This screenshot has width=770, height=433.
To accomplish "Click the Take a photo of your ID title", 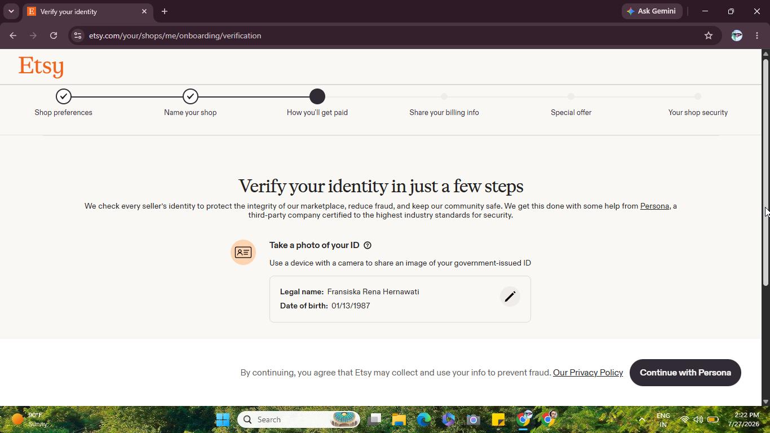I will (314, 245).
